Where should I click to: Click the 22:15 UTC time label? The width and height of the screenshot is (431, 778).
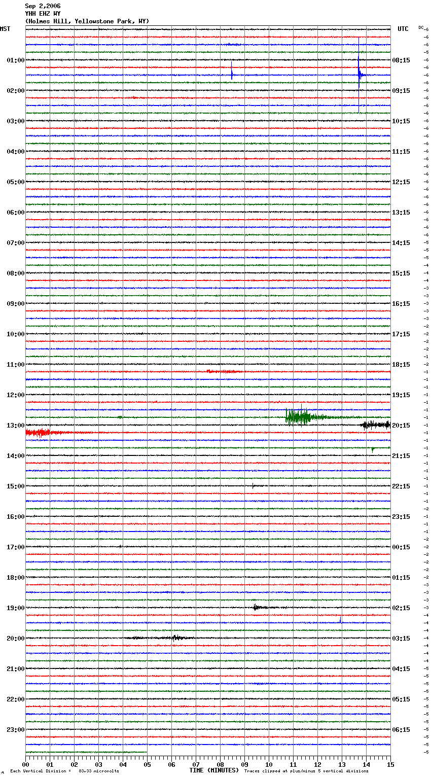[401, 486]
